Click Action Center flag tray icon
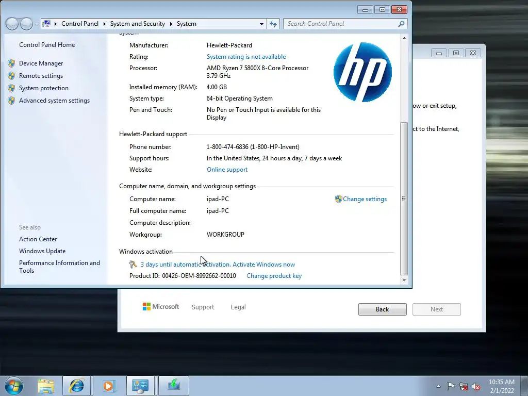 tap(451, 386)
